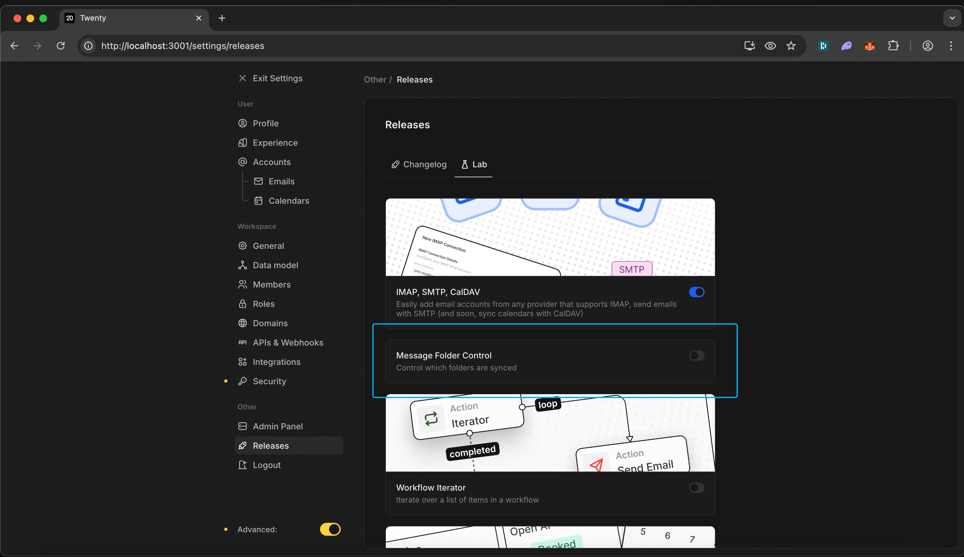This screenshot has height=557, width=964.
Task: Click the Roles lock icon
Action: tap(243, 304)
